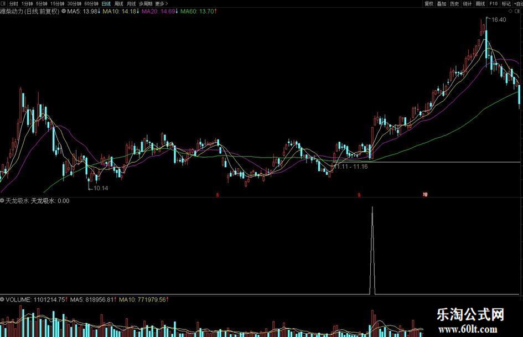Click the F10 company info button

pyautogui.click(x=494, y=4)
